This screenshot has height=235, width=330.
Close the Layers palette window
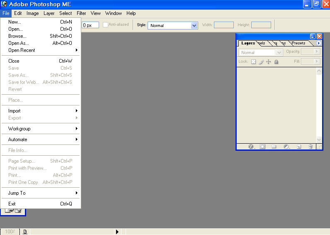click(x=319, y=36)
